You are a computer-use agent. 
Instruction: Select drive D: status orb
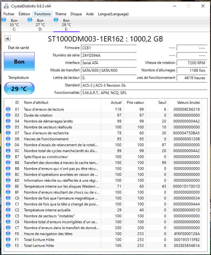[x=30, y=20]
